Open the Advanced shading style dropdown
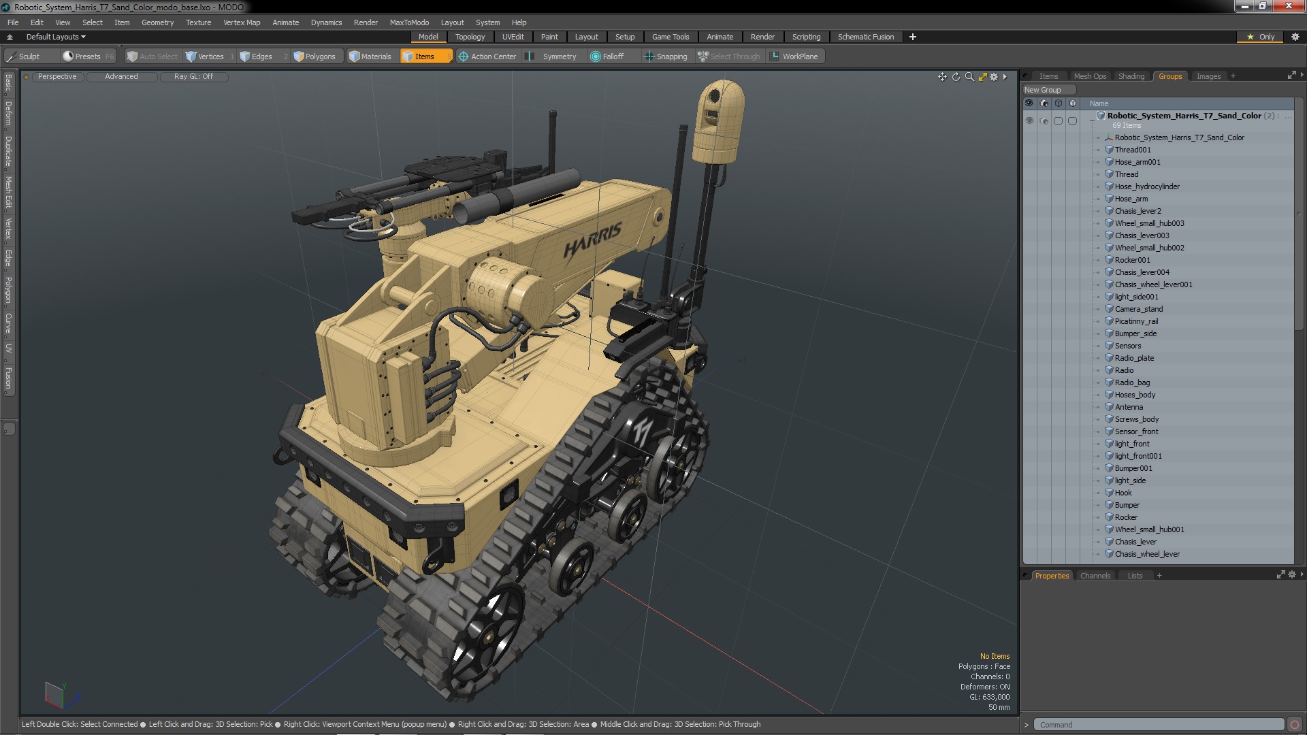The width and height of the screenshot is (1307, 735). point(121,77)
